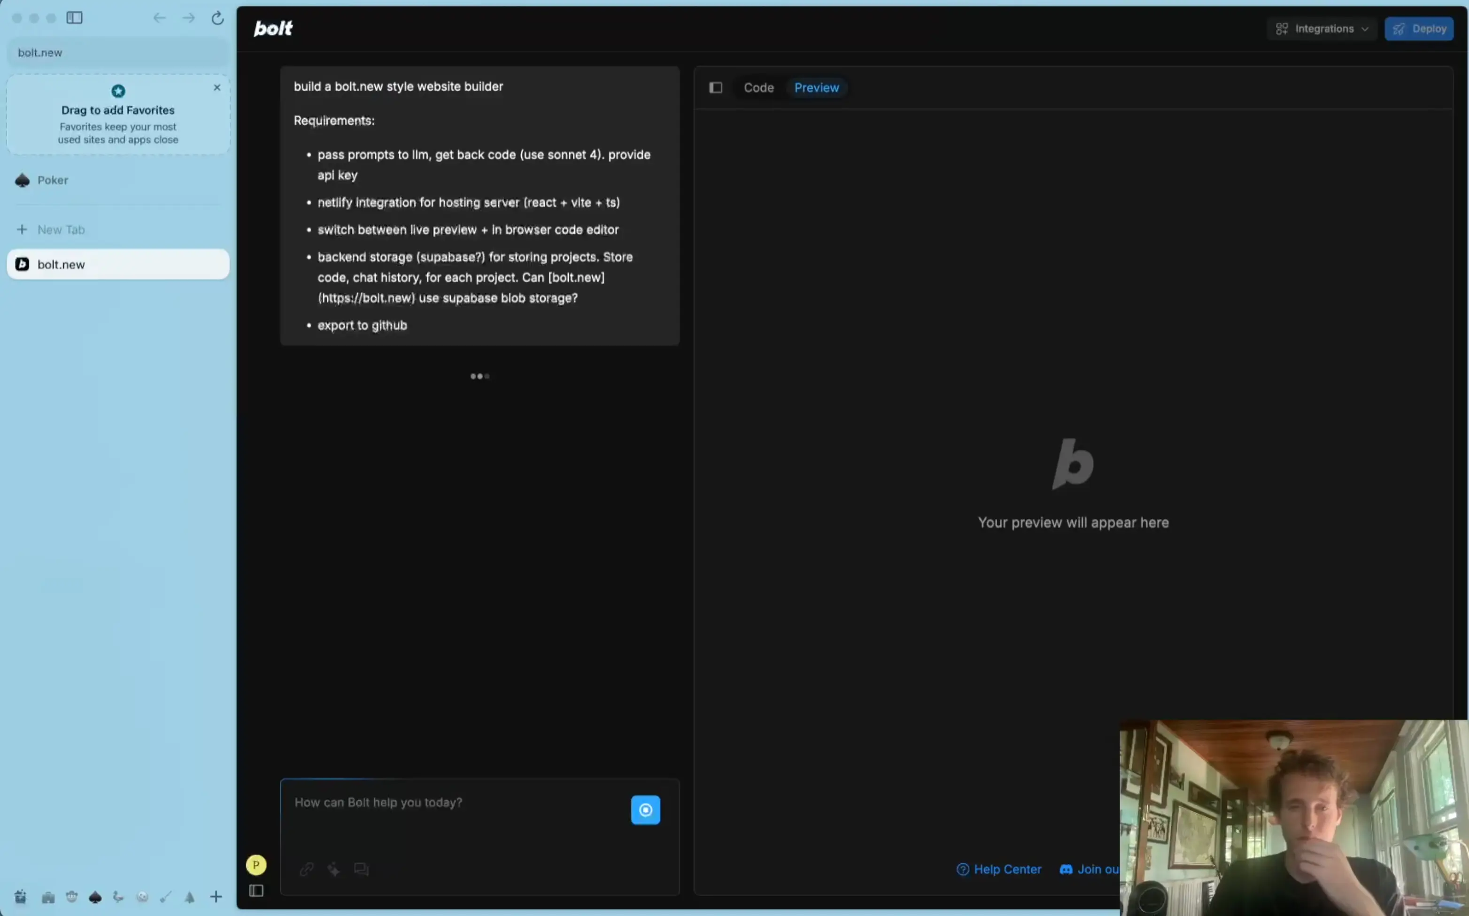
Task: Open a New Tab in the sidebar
Action: click(x=118, y=229)
